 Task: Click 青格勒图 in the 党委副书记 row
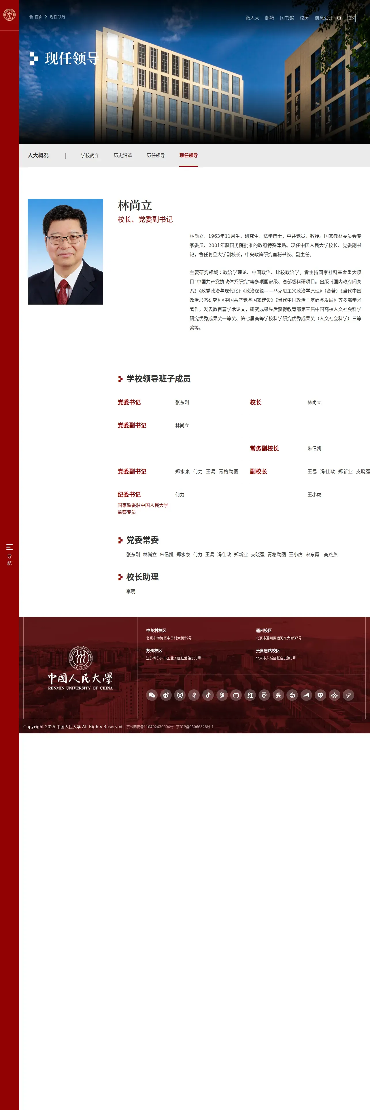pos(229,472)
